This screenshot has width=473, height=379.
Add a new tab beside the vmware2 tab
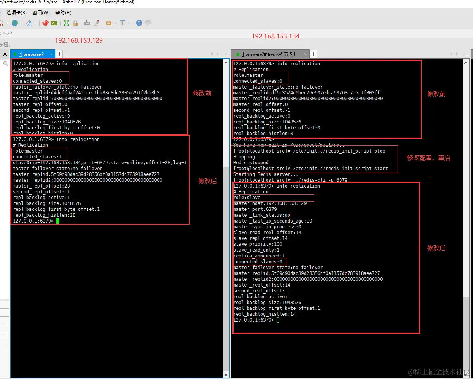(59, 54)
